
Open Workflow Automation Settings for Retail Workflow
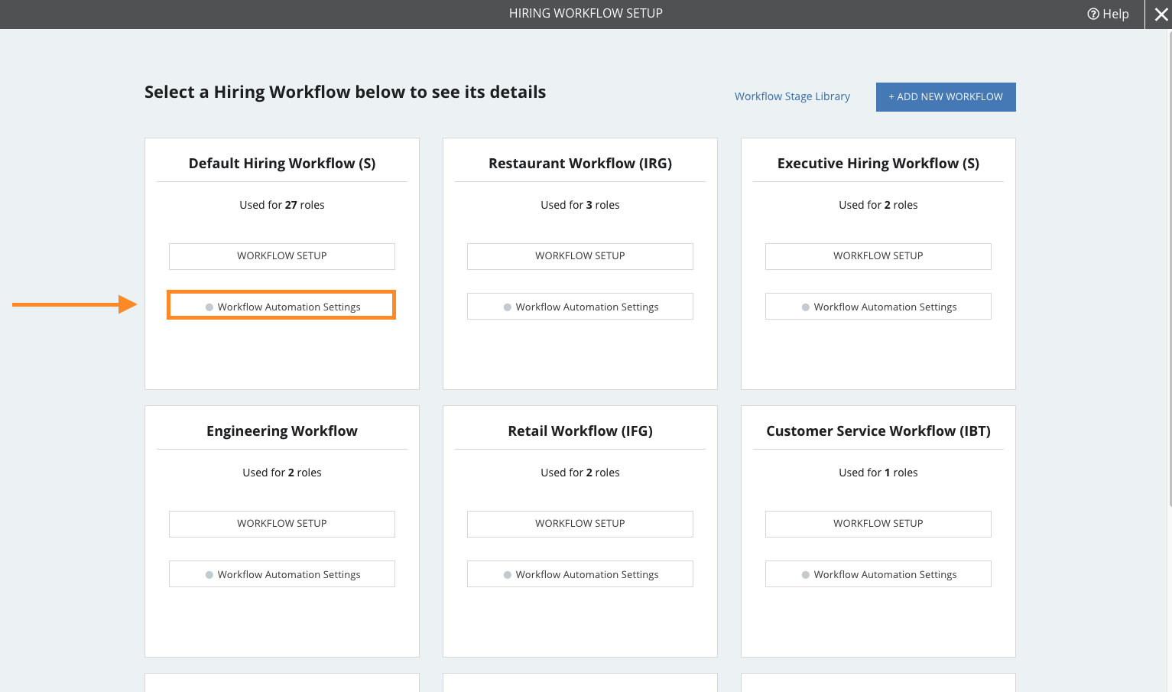tap(580, 573)
